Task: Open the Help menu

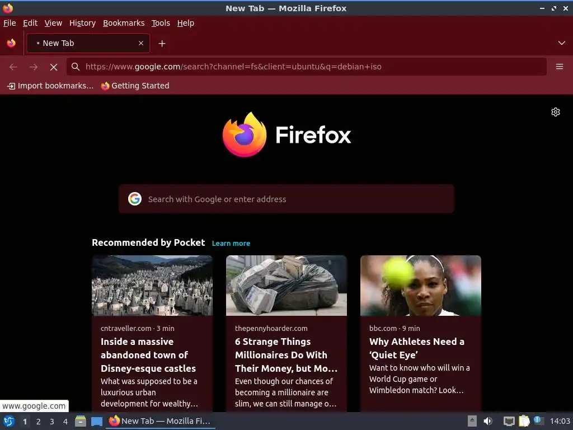Action: (186, 23)
